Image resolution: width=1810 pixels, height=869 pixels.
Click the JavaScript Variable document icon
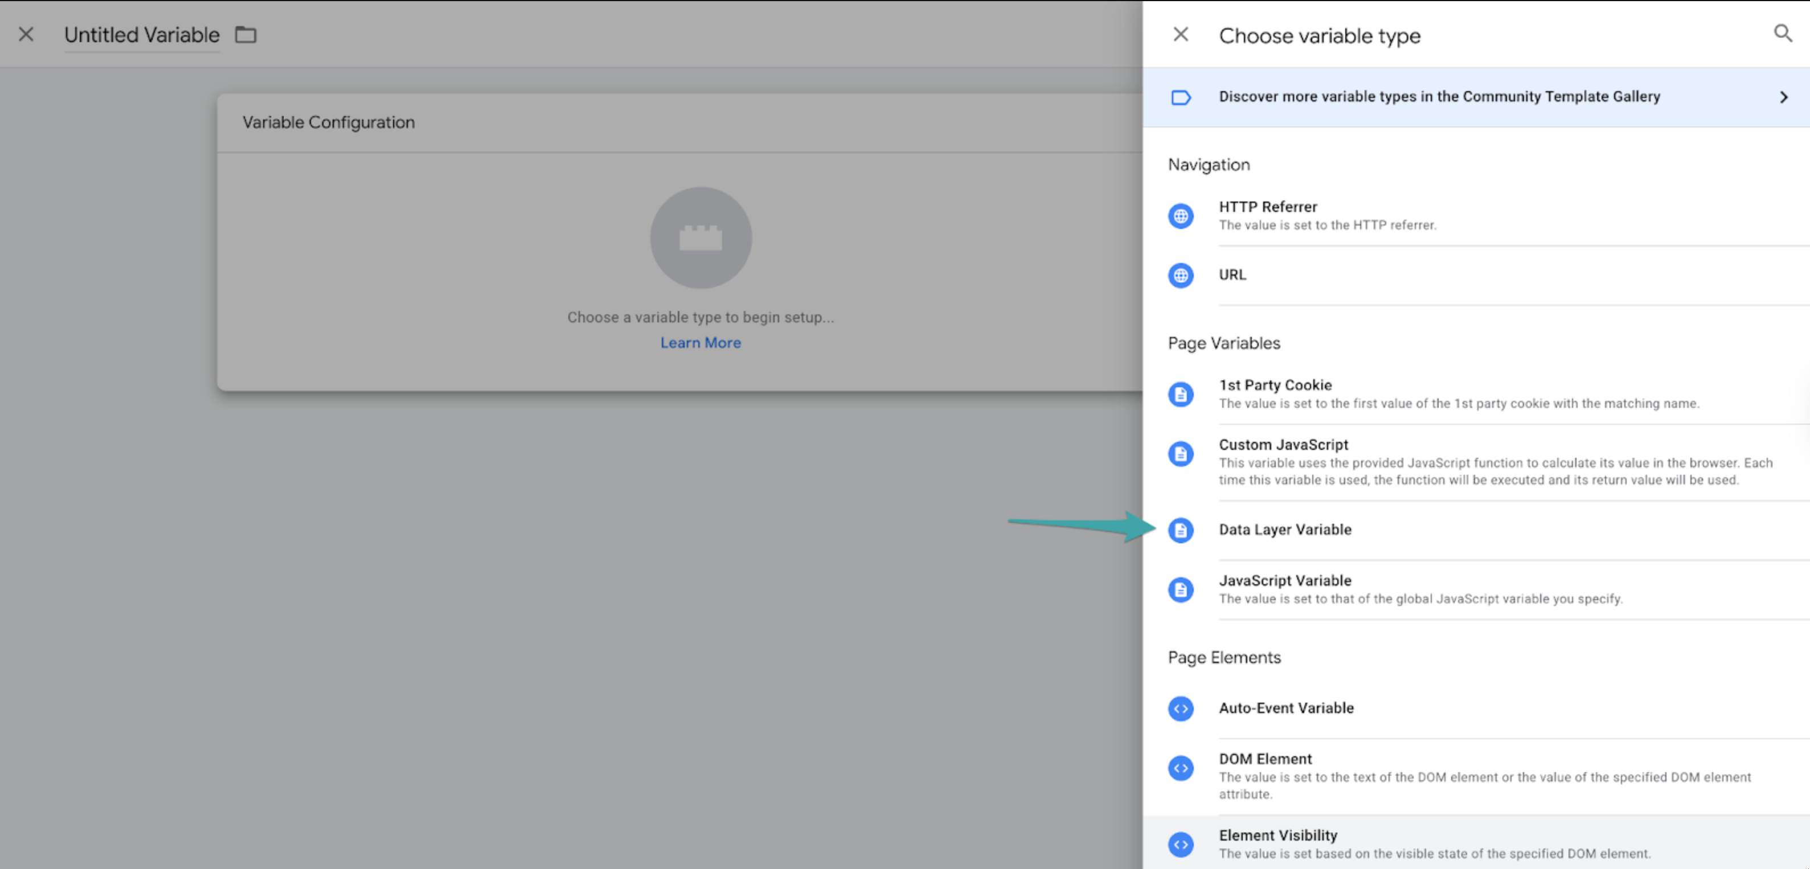1181,589
